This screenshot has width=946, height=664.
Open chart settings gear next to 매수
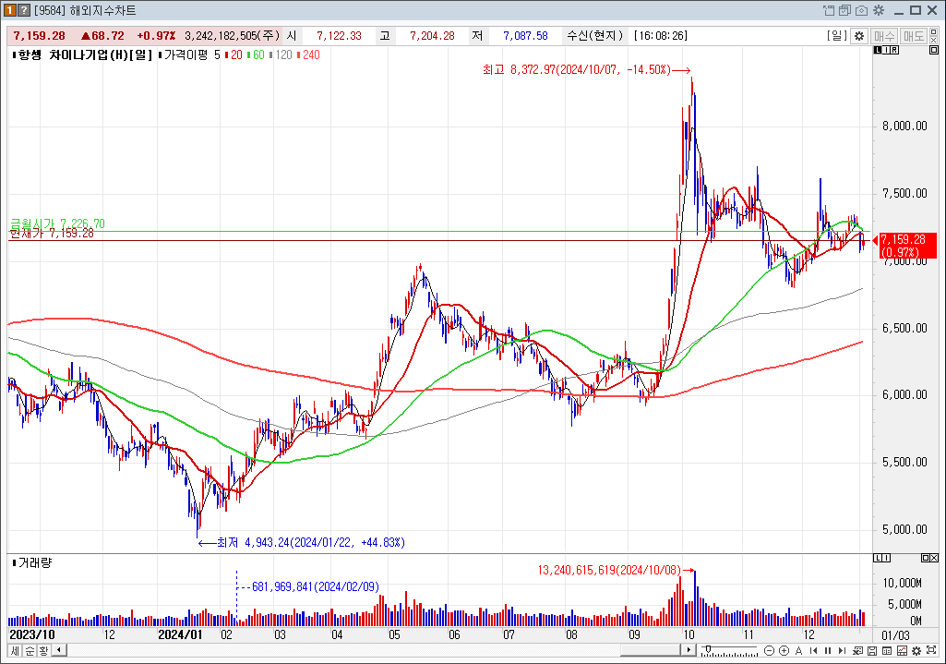click(859, 36)
